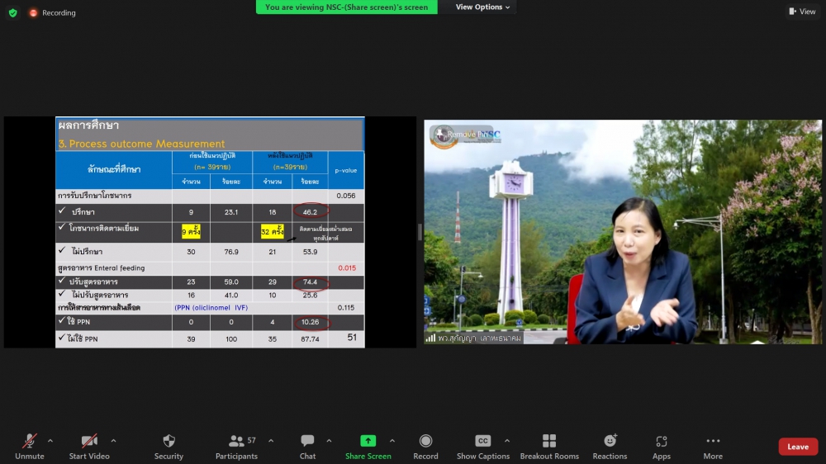The image size is (826, 464).
Task: Open the View Options dropdown
Action: (483, 7)
